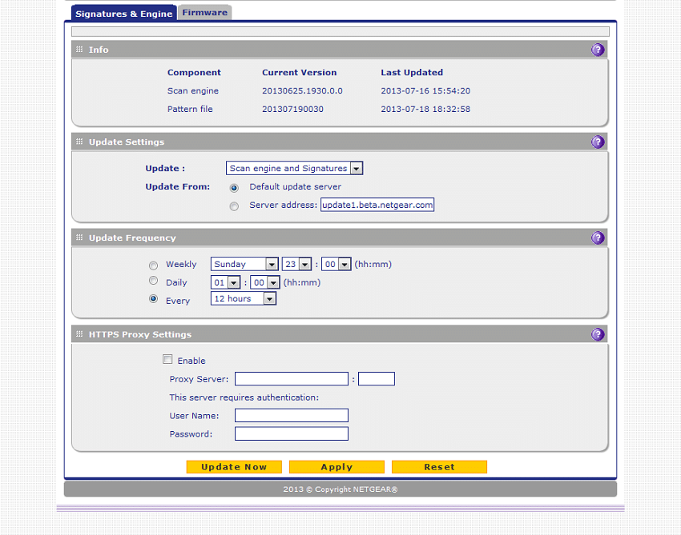Click the update1.beta.netgear.com server address field

click(x=377, y=205)
